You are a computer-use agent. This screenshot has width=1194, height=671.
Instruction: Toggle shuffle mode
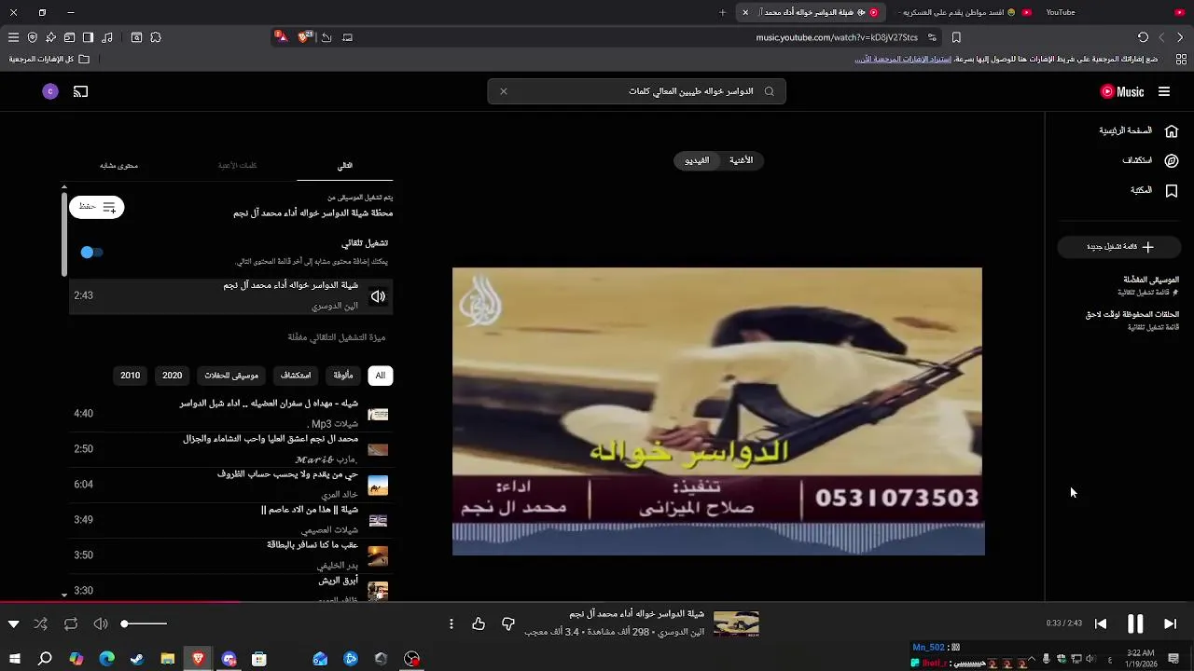tap(40, 623)
